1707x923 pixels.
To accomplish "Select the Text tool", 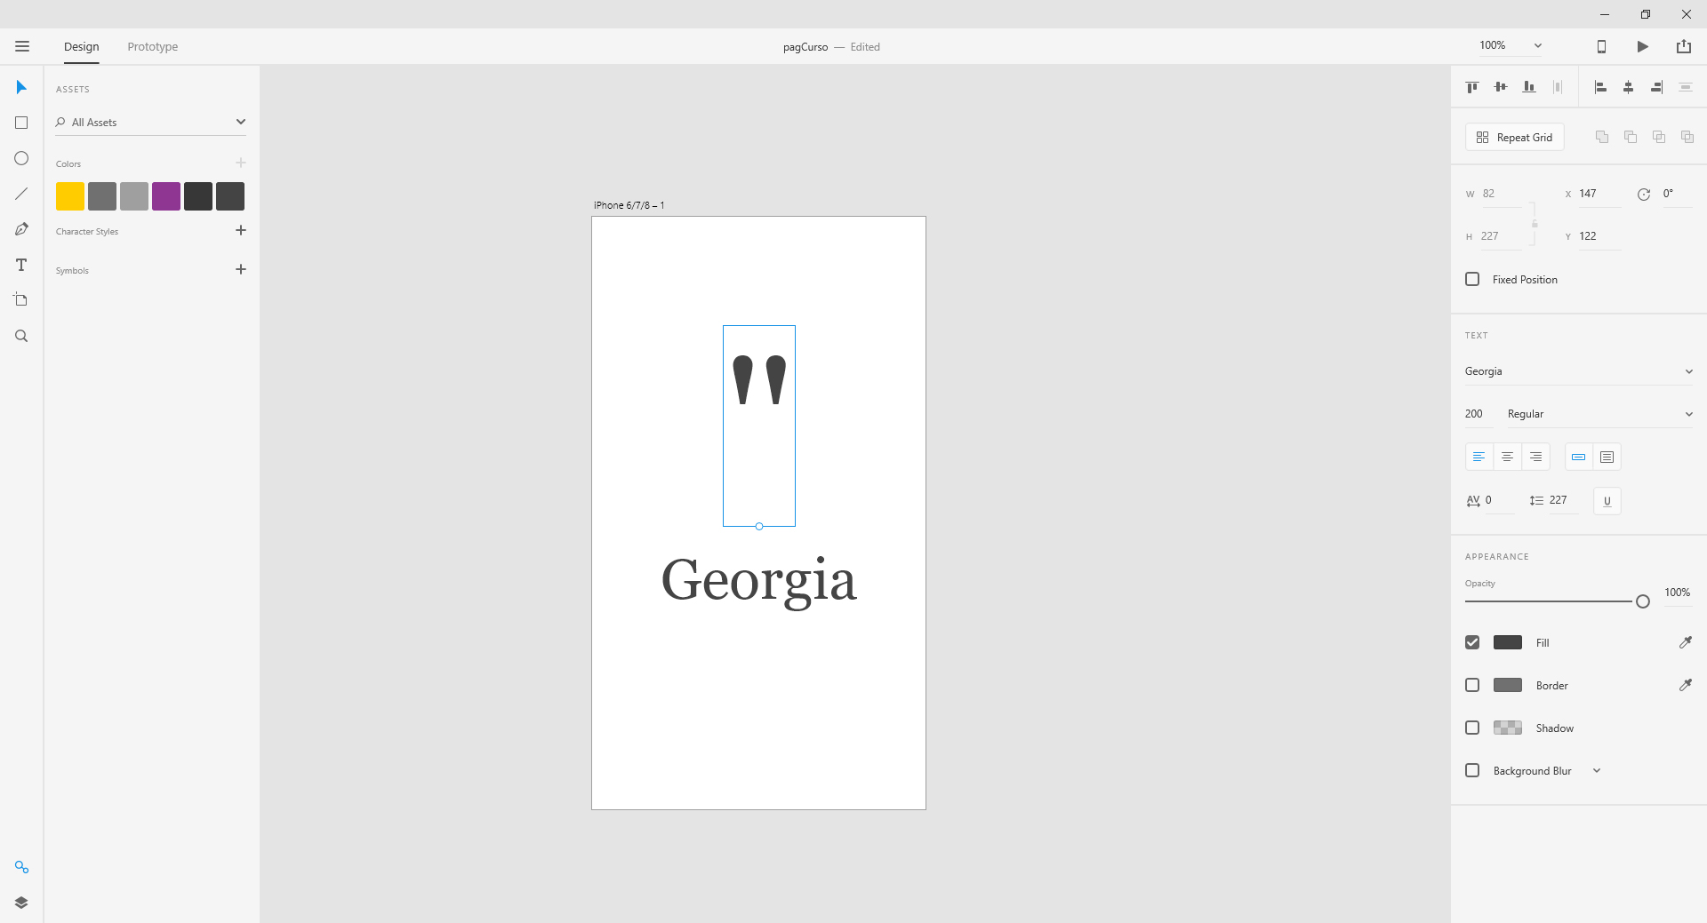I will pyautogui.click(x=21, y=265).
